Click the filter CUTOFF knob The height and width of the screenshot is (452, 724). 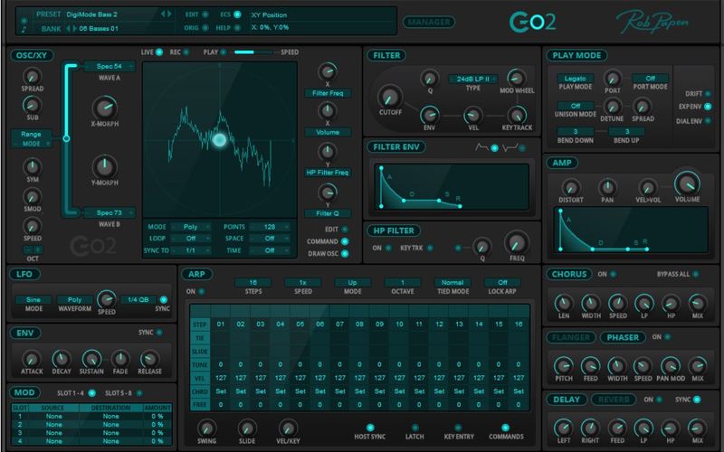390,97
